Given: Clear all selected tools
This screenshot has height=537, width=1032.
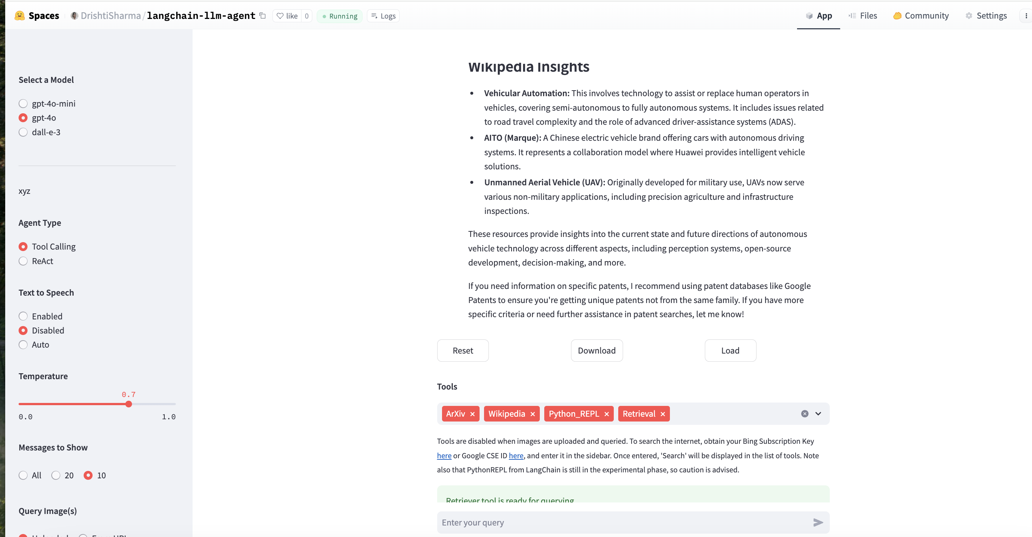Looking at the screenshot, I should 804,414.
